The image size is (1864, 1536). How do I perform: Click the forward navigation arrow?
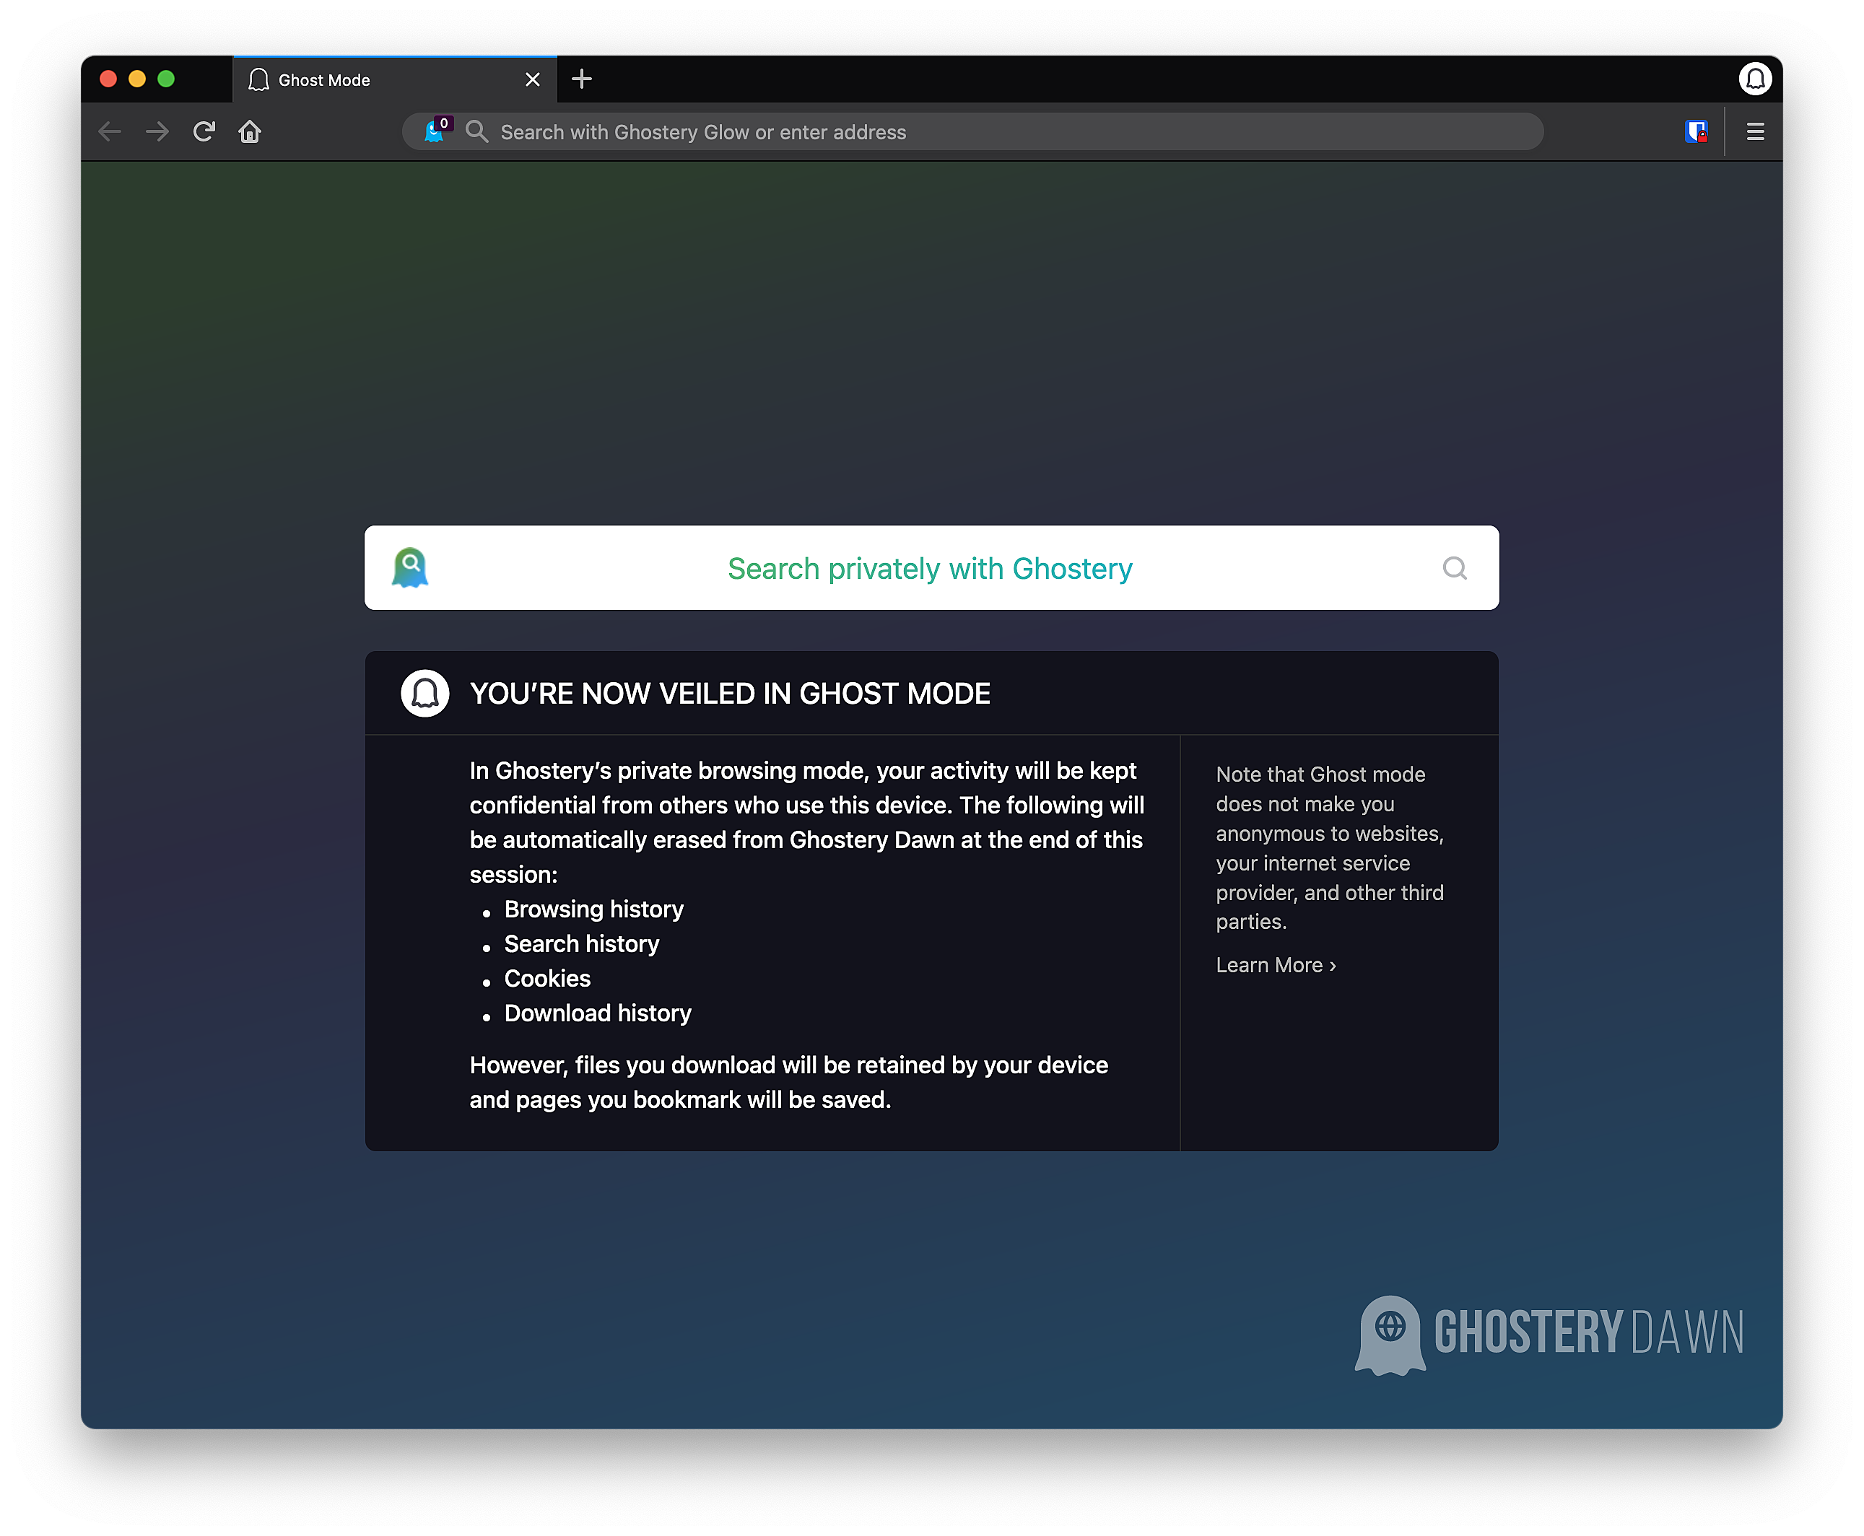coord(157,132)
